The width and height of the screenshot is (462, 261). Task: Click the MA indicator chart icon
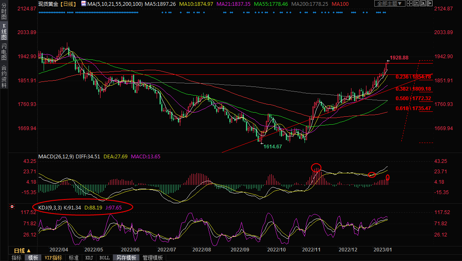(x=84, y=4)
